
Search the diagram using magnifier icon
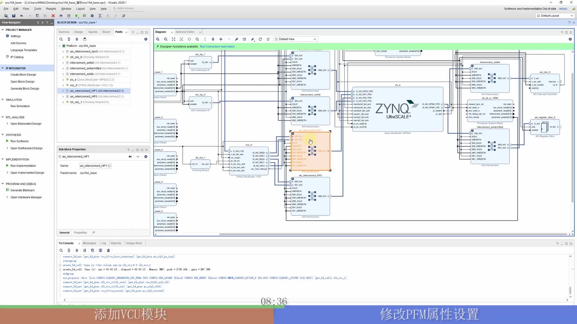point(197,39)
